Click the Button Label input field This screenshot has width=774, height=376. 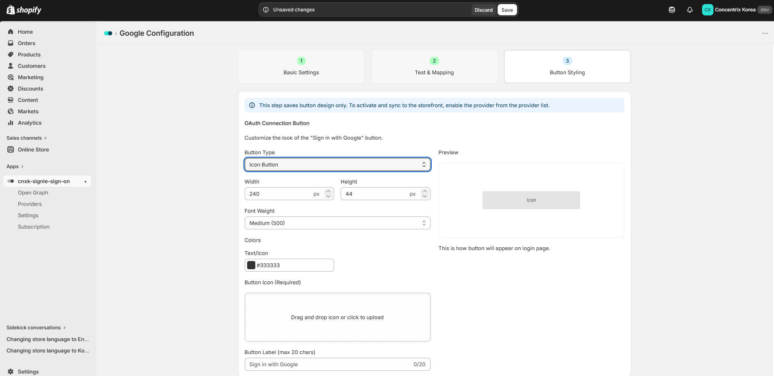337,364
